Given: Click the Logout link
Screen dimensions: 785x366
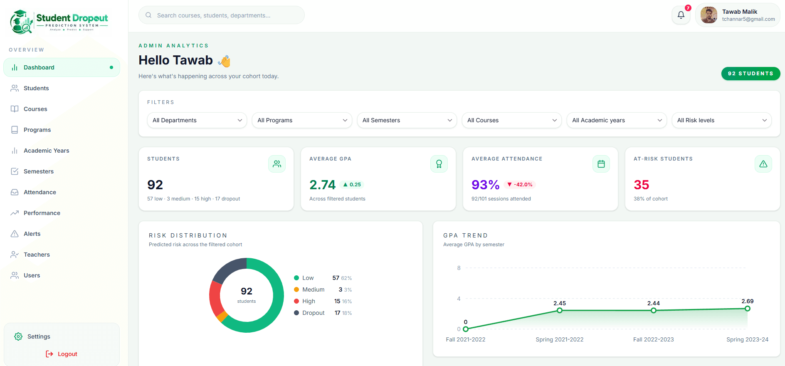Looking at the screenshot, I should click(62, 354).
